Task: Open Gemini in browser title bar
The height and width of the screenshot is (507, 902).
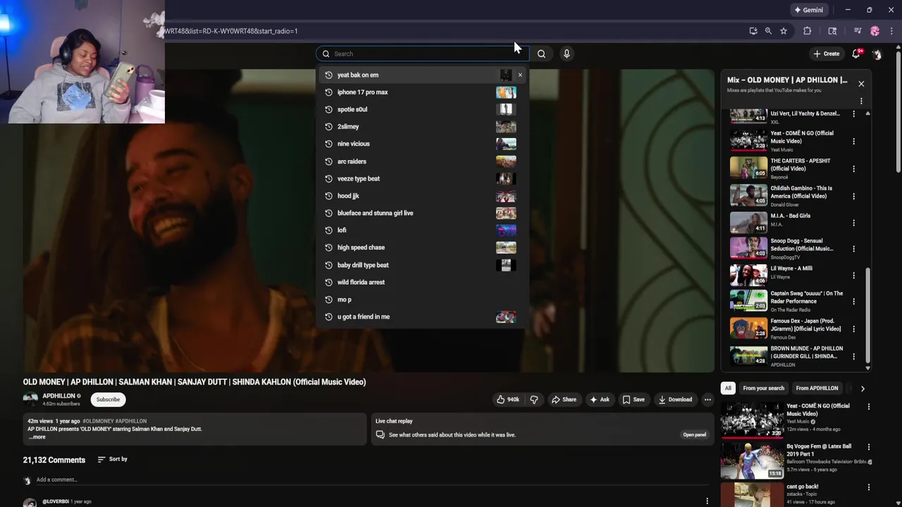Action: pyautogui.click(x=808, y=10)
